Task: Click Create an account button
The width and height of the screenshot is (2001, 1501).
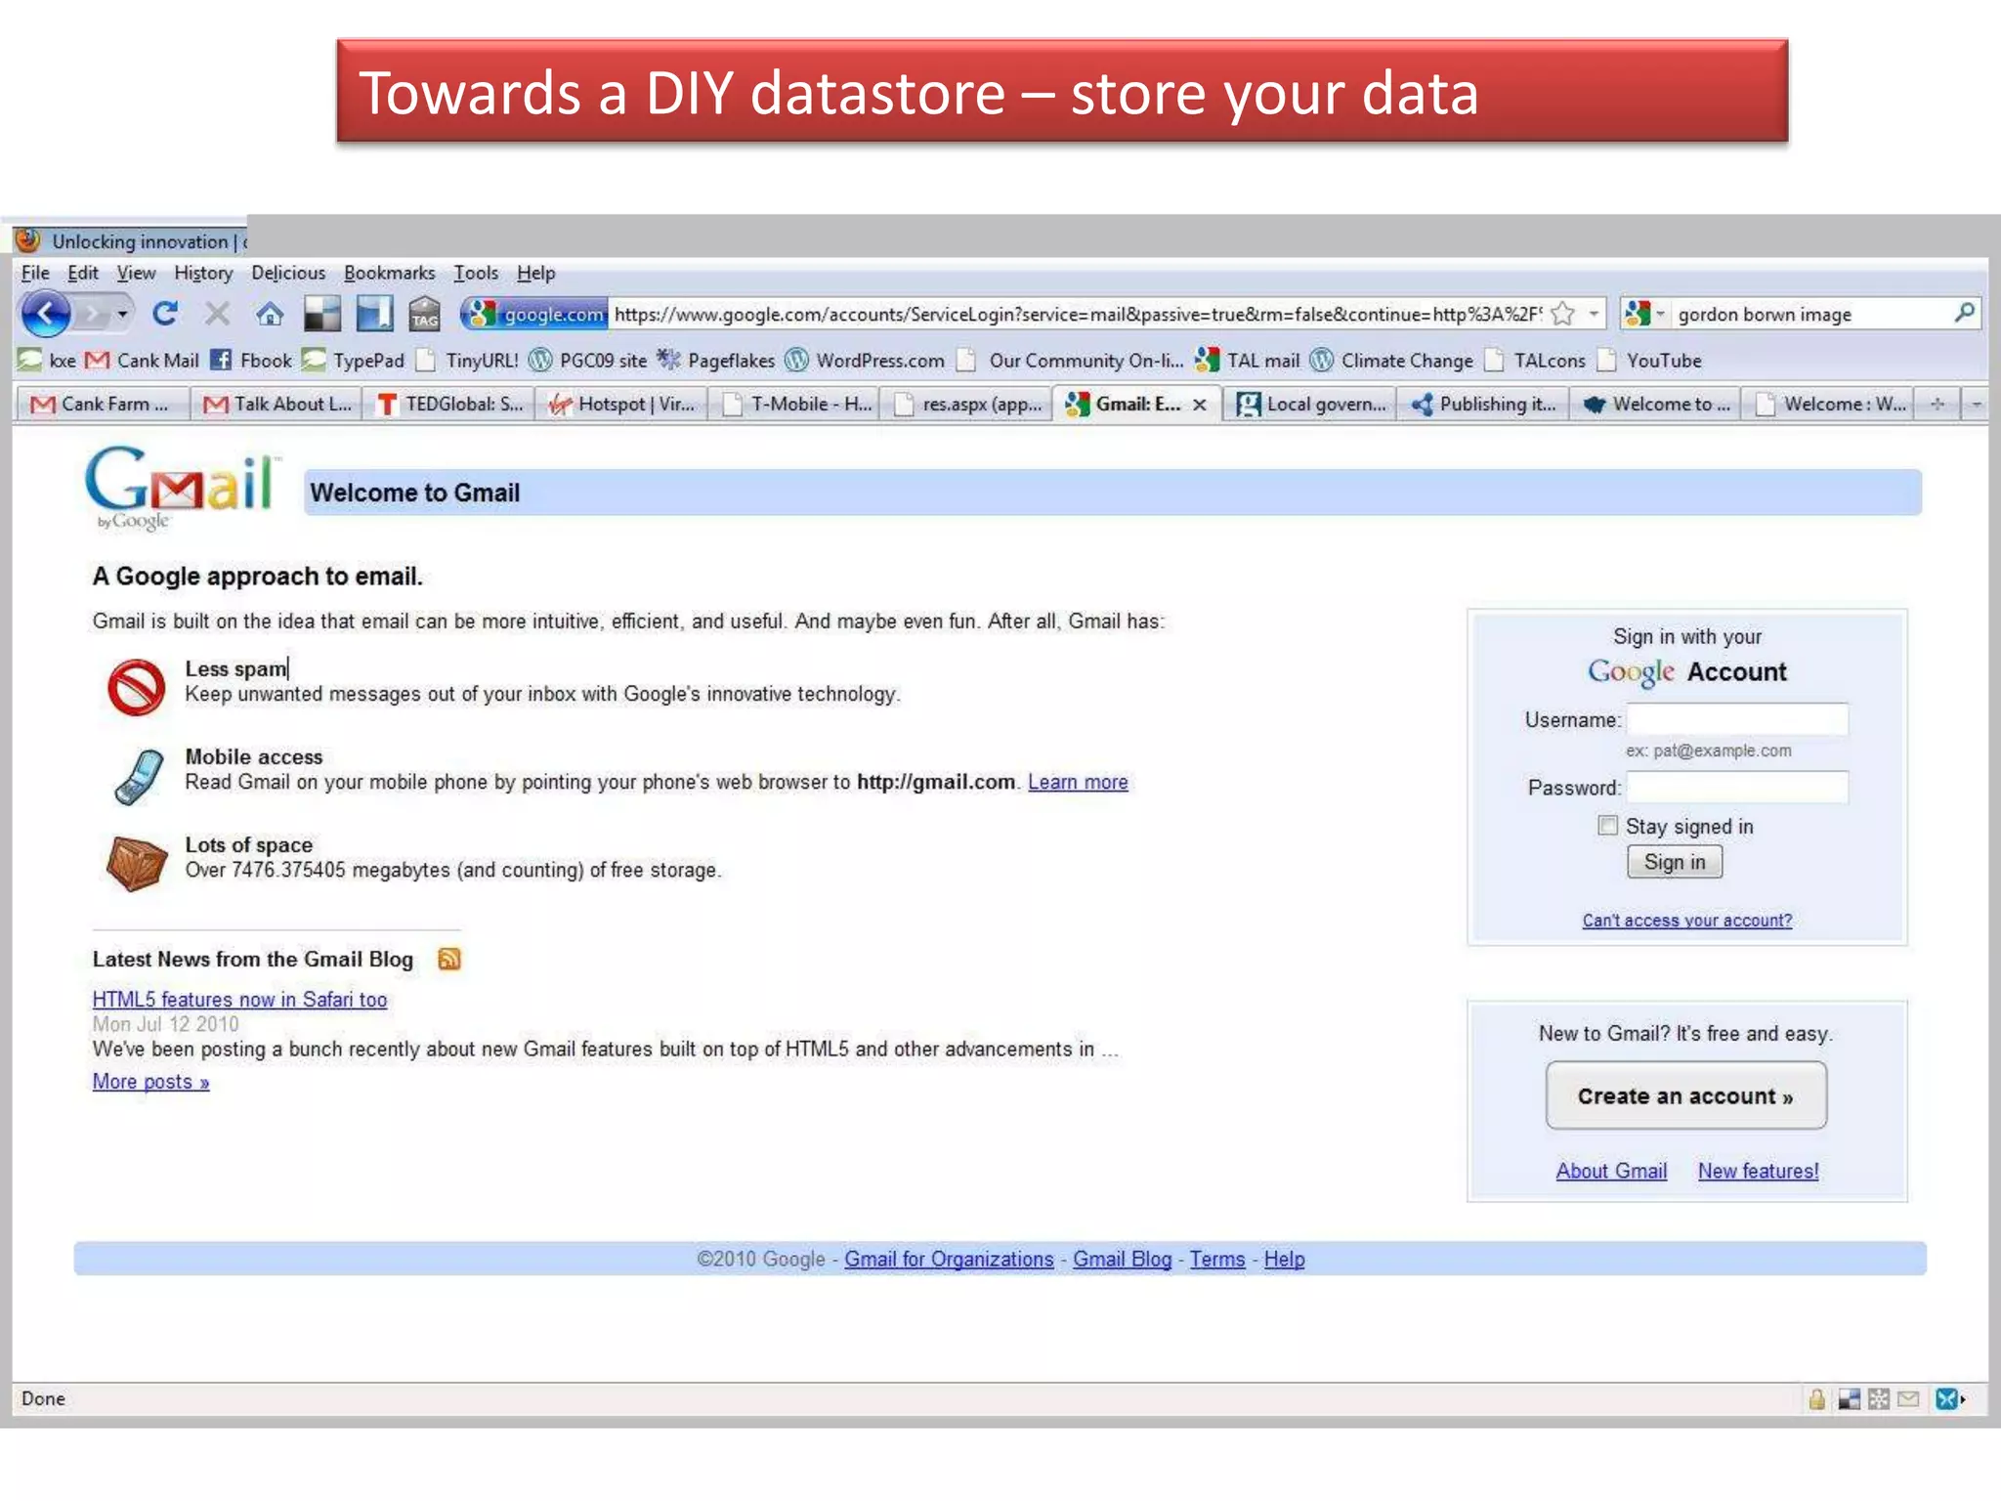Action: coord(1686,1095)
